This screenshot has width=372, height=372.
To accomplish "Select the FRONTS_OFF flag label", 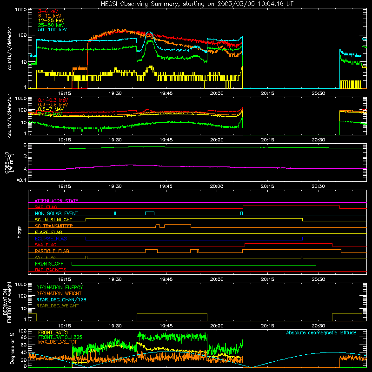I will (x=49, y=264).
